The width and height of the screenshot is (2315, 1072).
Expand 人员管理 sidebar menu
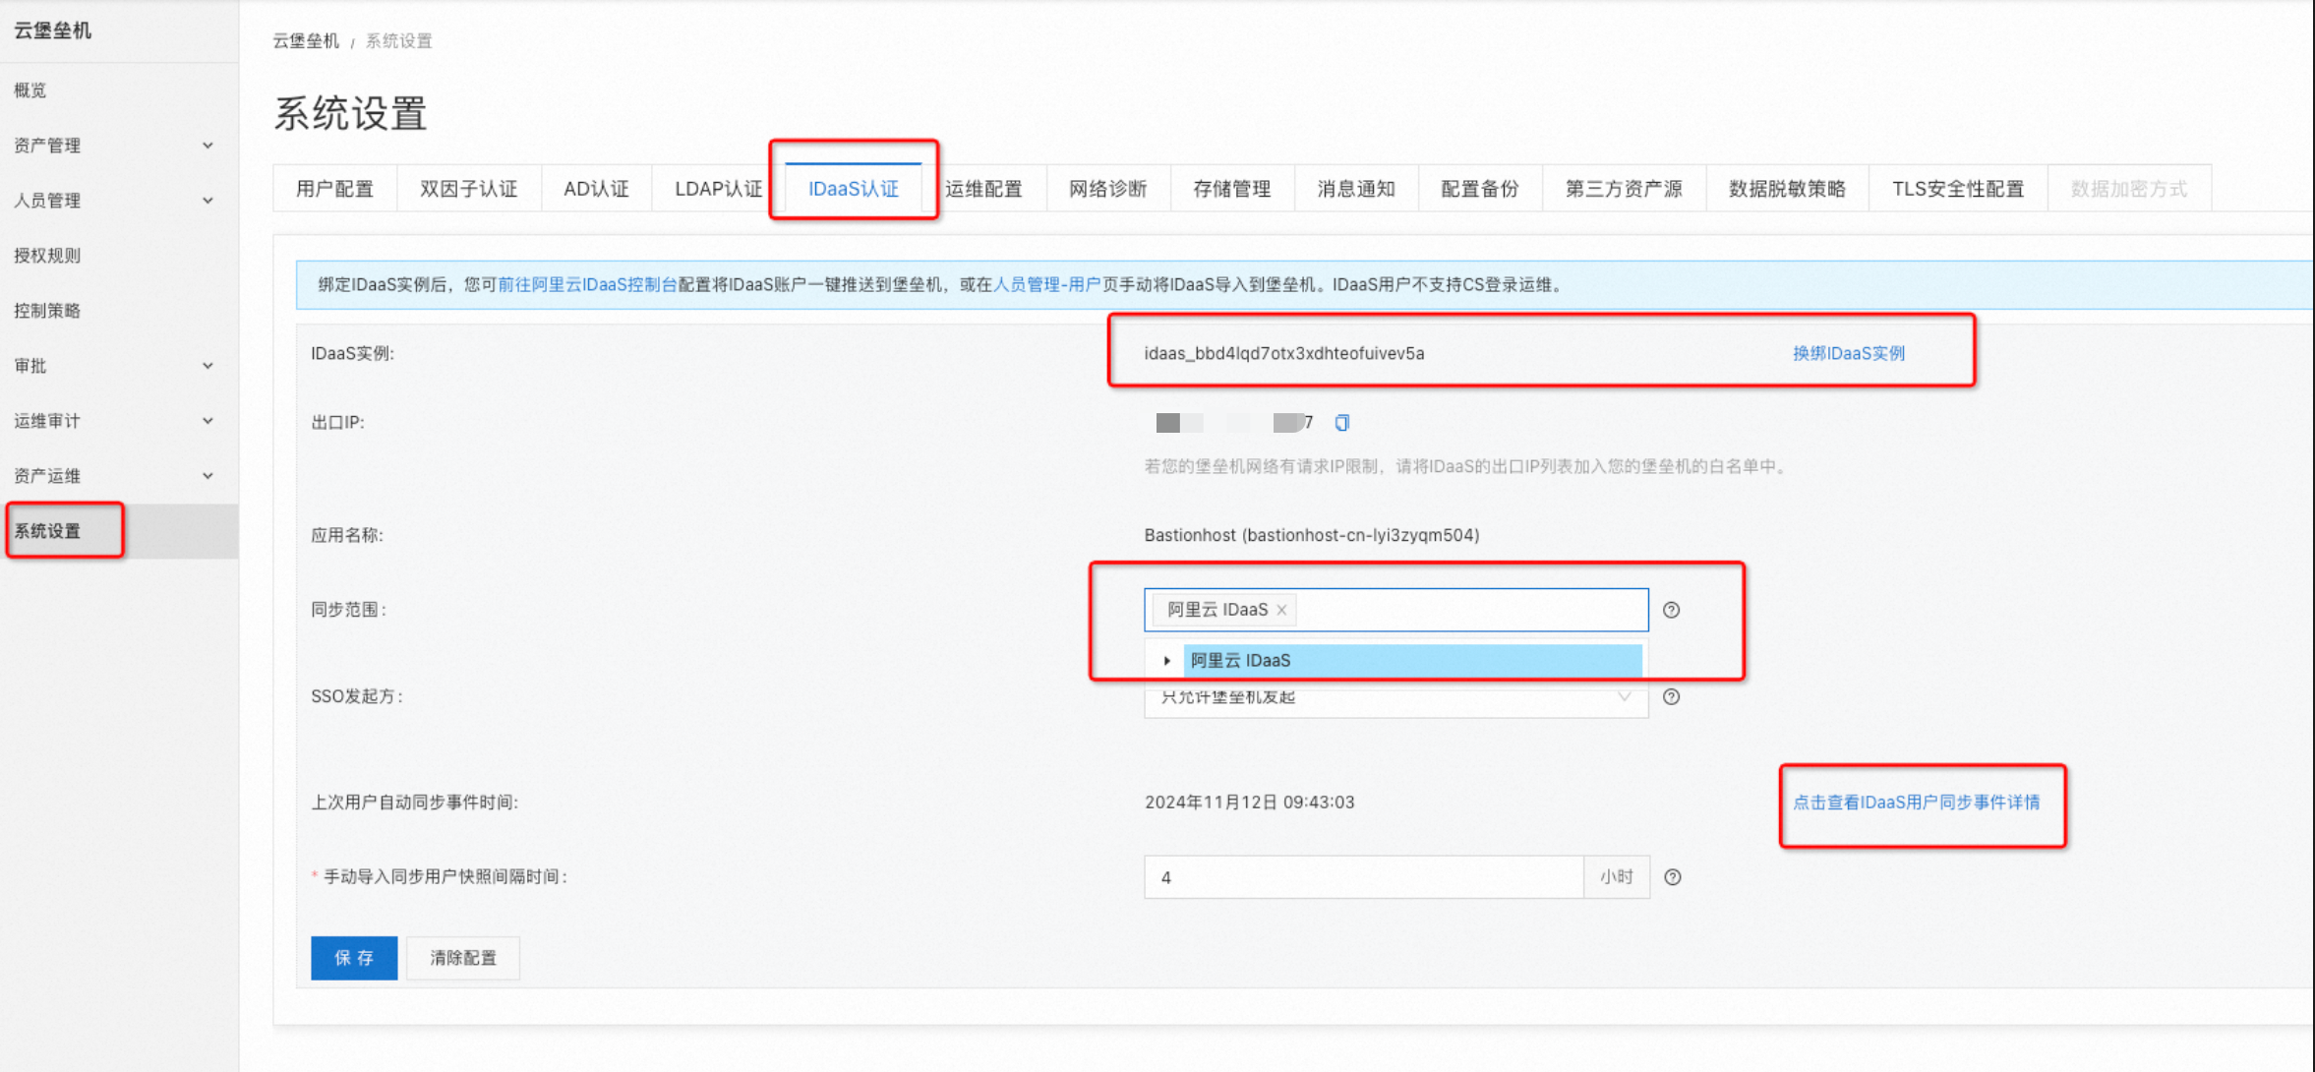[108, 201]
